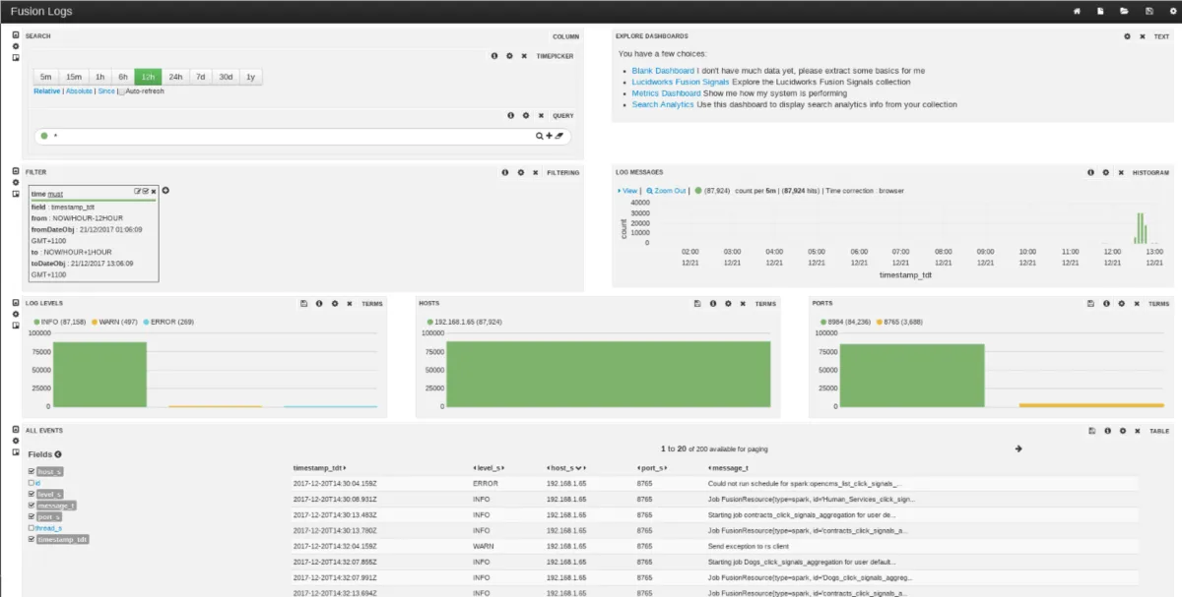This screenshot has width=1182, height=597.
Task: Switch timepicker to Absolute mode
Action: tap(79, 90)
